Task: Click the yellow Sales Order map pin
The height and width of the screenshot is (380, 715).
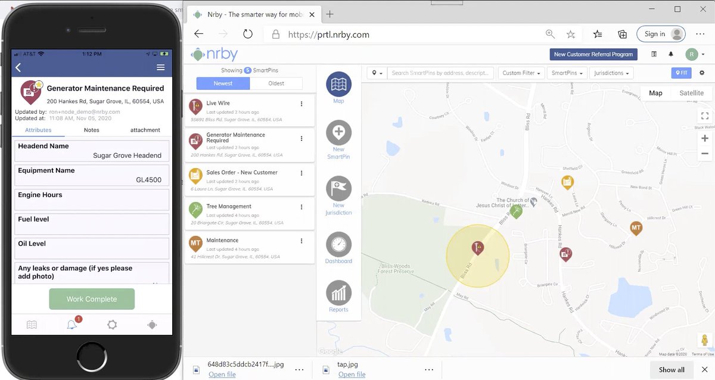Action: coord(568,182)
